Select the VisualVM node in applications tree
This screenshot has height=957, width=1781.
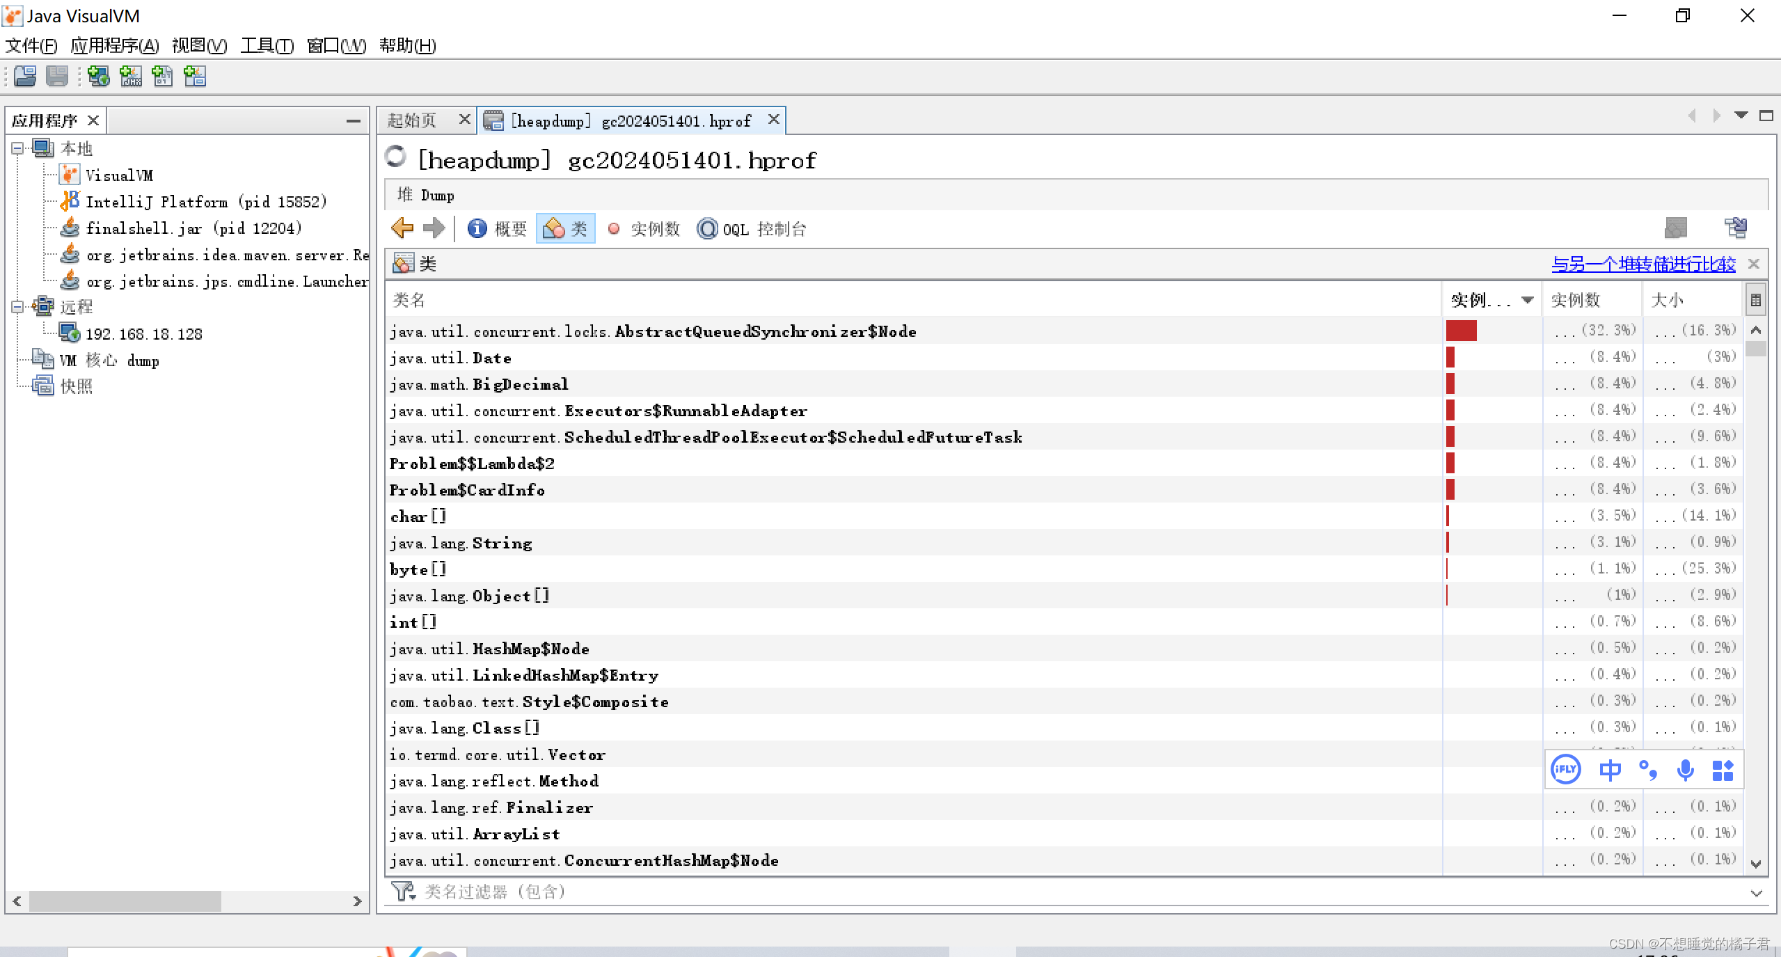pyautogui.click(x=106, y=175)
